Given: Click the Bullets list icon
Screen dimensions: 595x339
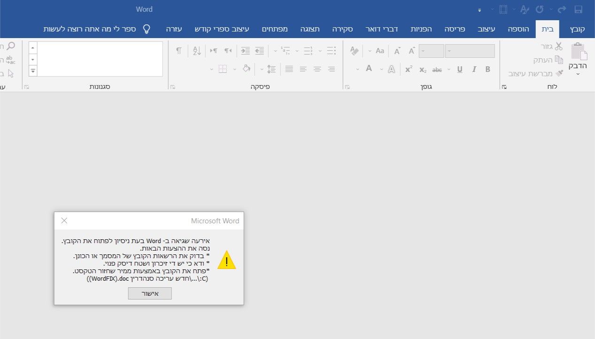Looking at the screenshot, I should click(331, 51).
